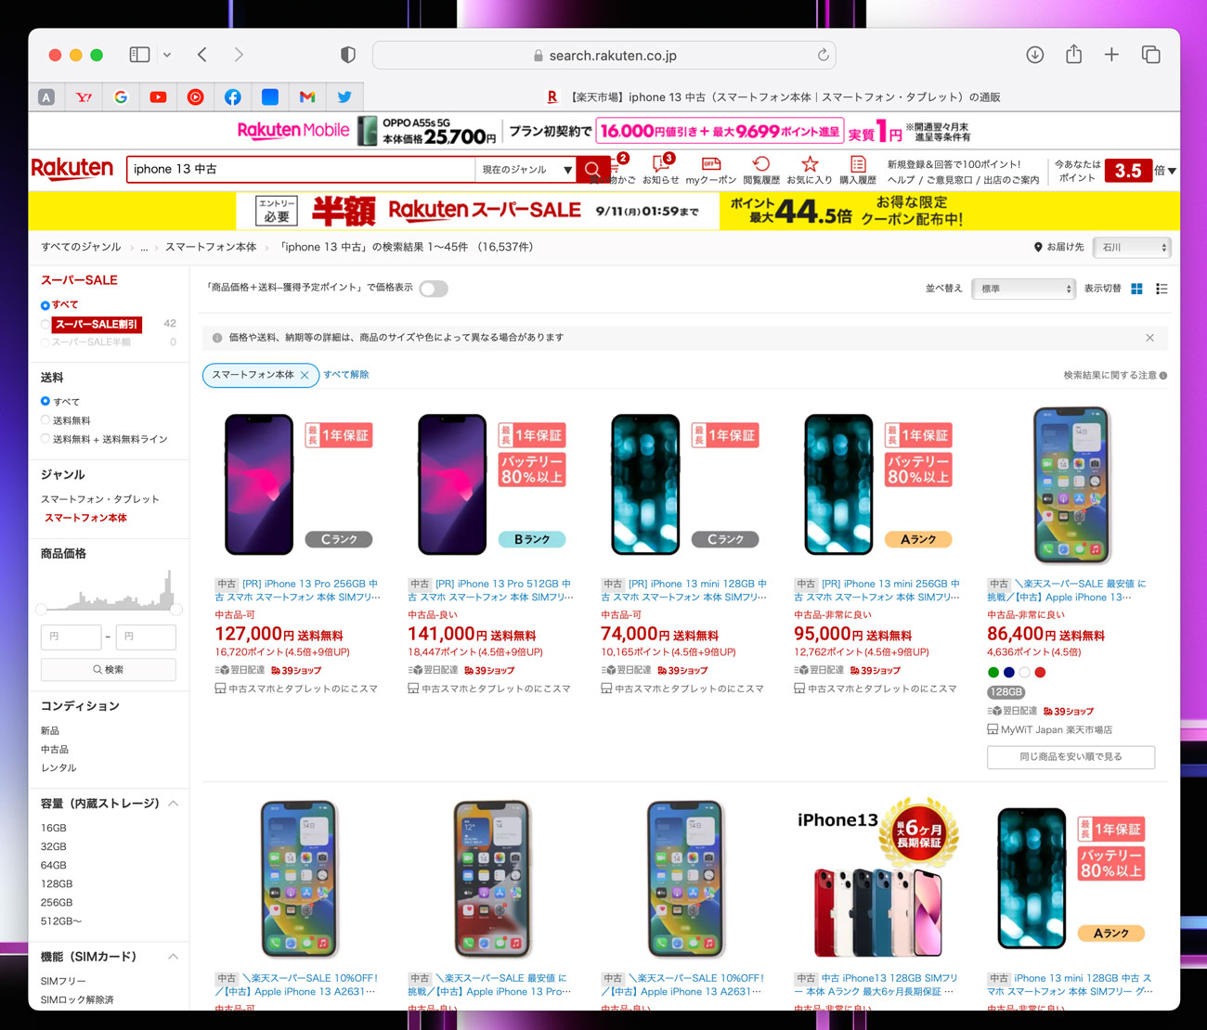This screenshot has height=1030, width=1207.
Task: Dismiss the price notice with X
Action: pos(1149,338)
